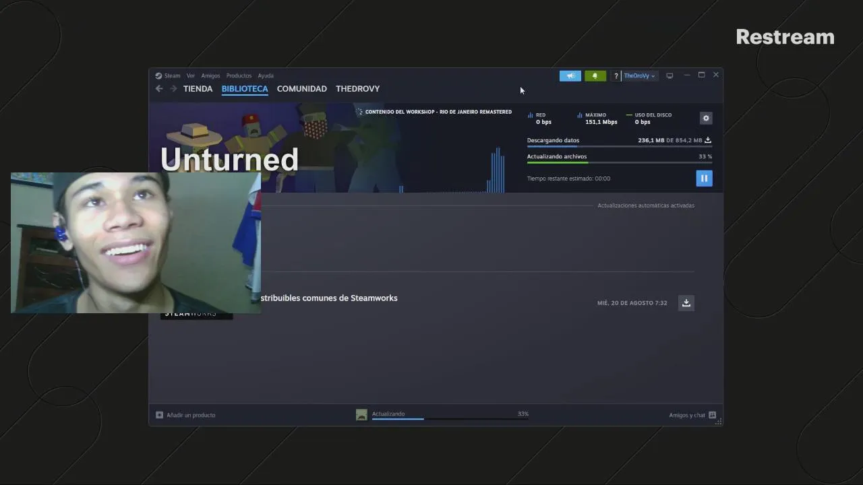Open the Ayuda menu
This screenshot has width=863, height=485.
click(266, 75)
